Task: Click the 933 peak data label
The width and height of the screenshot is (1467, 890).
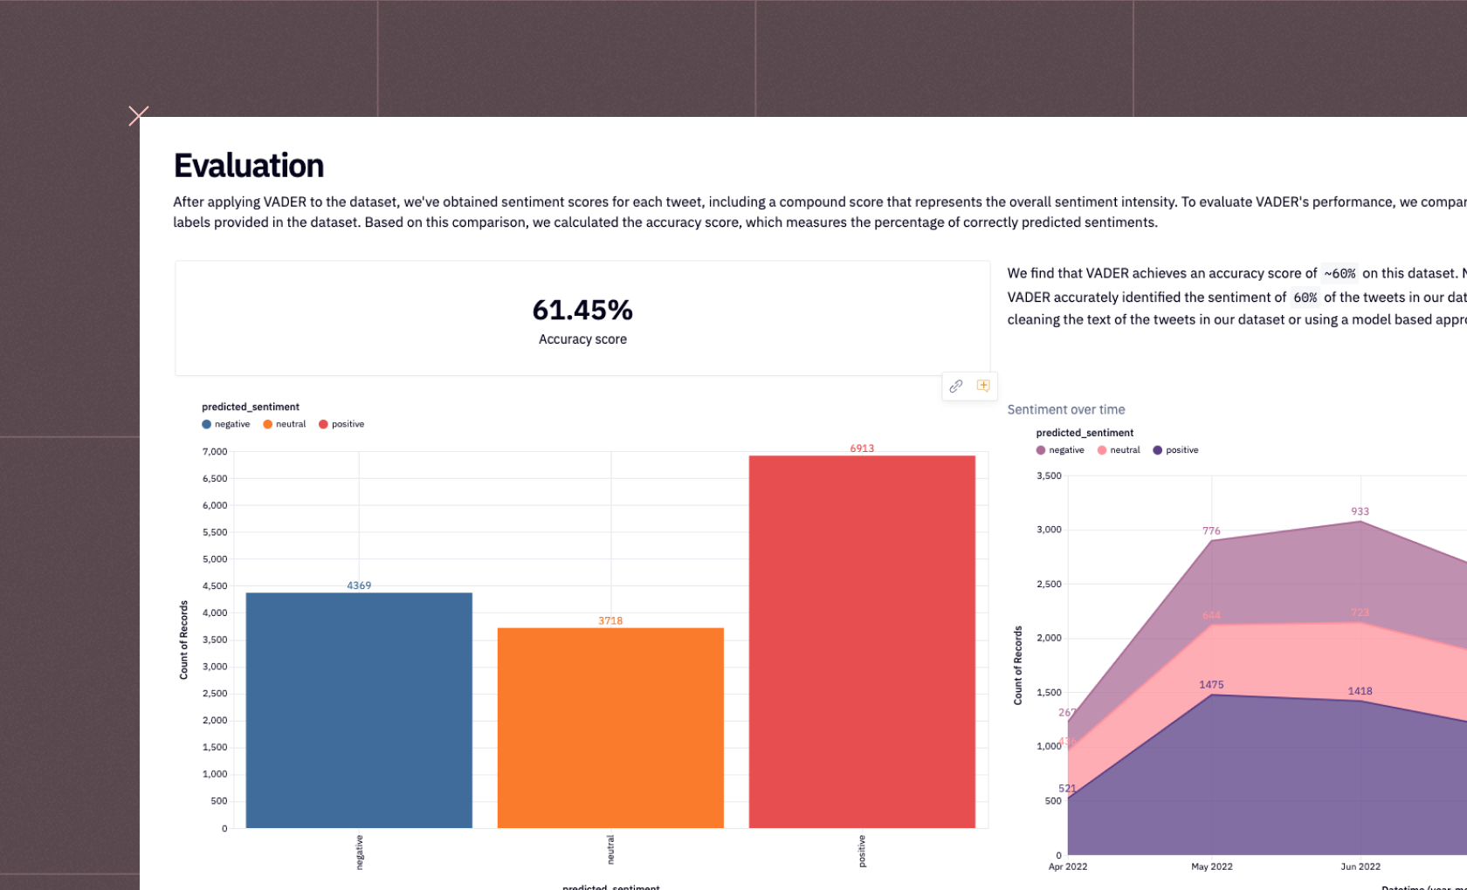Action: pyautogui.click(x=1359, y=510)
